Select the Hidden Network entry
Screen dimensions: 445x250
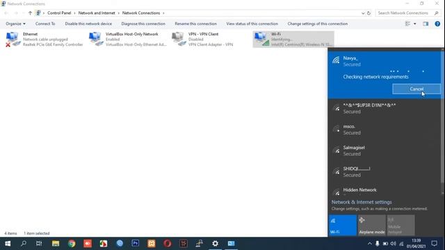click(x=385, y=191)
